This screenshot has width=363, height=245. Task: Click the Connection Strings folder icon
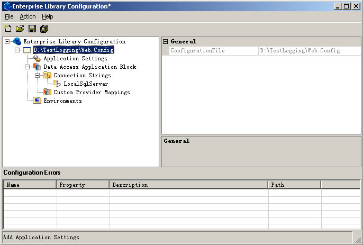(47, 75)
